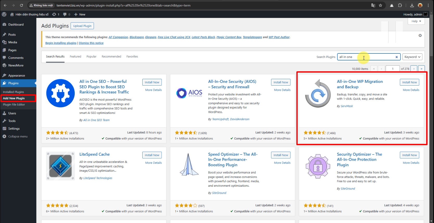Reload the page with refresh icon
The height and width of the screenshot is (223, 434).
[21, 5]
